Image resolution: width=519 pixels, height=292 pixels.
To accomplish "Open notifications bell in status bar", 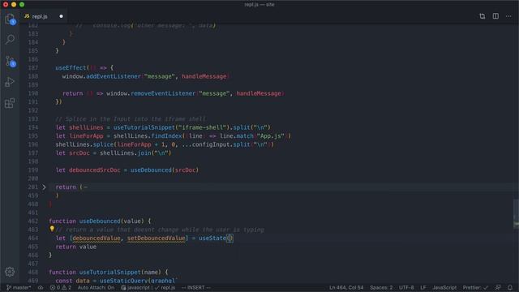I will click(x=510, y=288).
